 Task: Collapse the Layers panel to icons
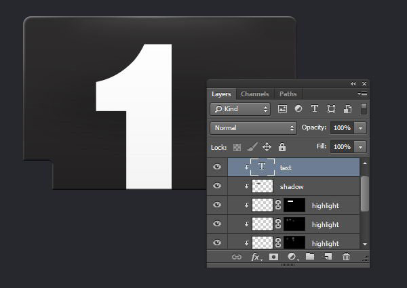(x=353, y=84)
